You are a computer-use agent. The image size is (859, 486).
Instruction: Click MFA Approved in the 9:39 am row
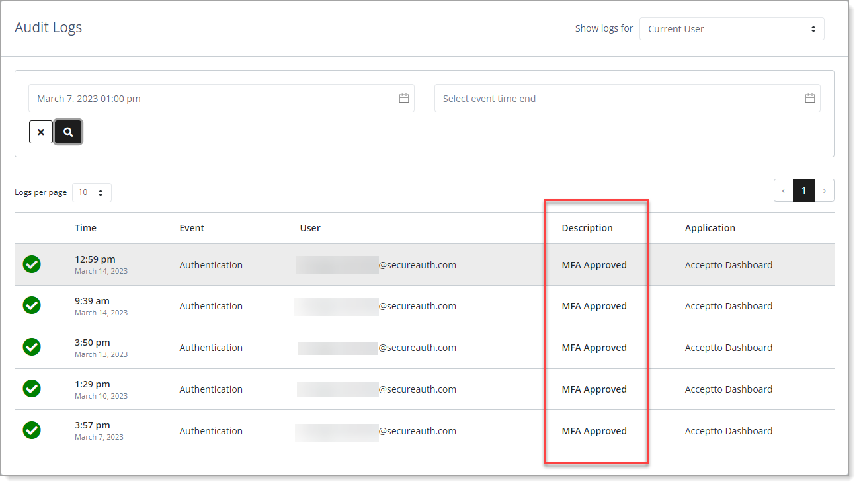(594, 306)
